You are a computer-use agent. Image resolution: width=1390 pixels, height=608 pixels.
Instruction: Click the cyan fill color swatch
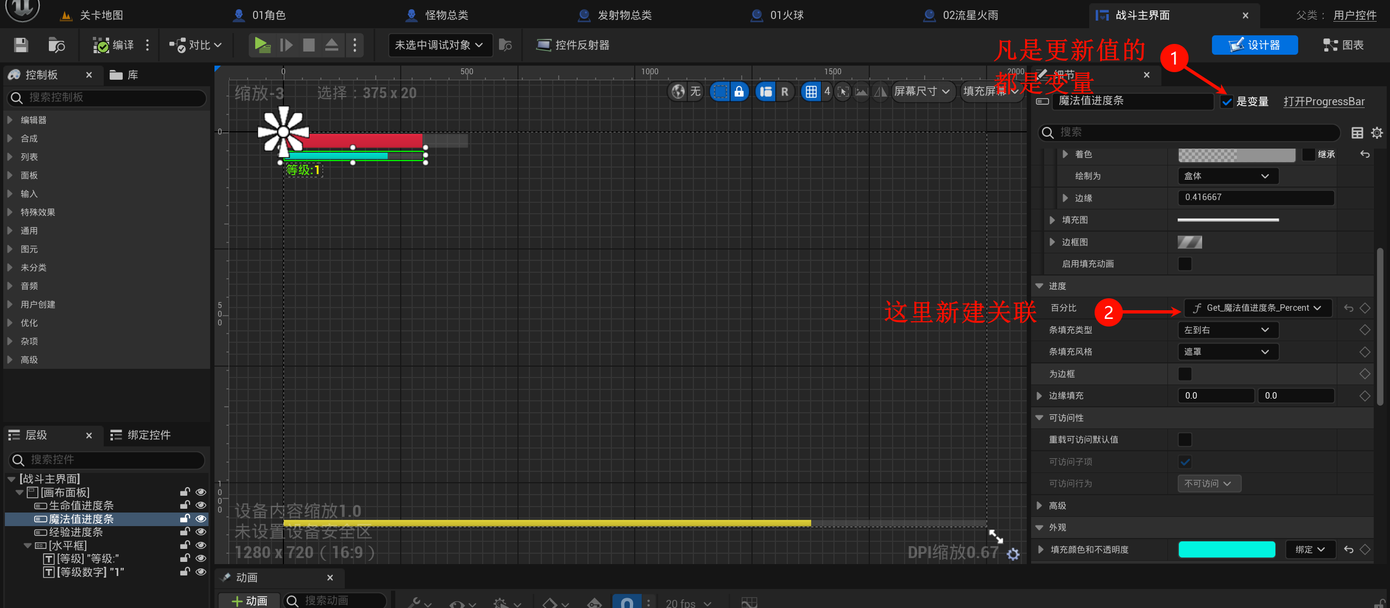coord(1226,549)
